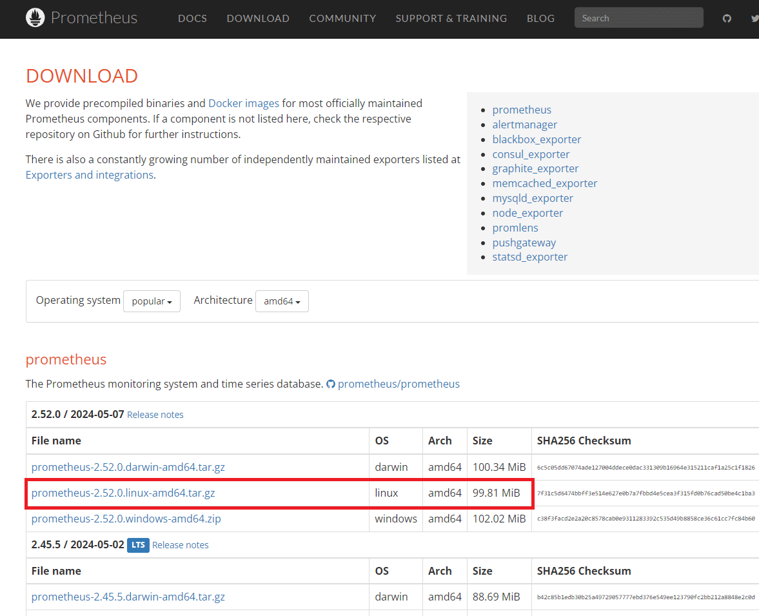
Task: Select SUPPORT & TRAINING in the navbar
Action: [x=451, y=19]
